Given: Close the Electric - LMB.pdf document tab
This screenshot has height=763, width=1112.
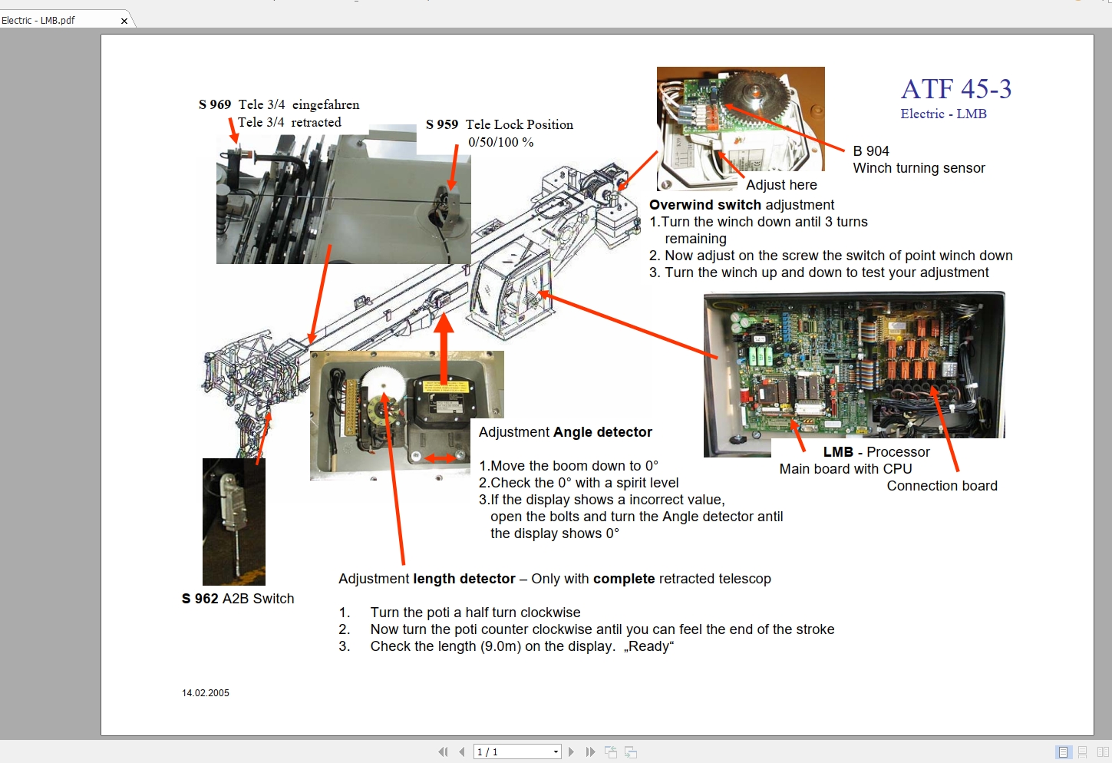Looking at the screenshot, I should tap(124, 20).
